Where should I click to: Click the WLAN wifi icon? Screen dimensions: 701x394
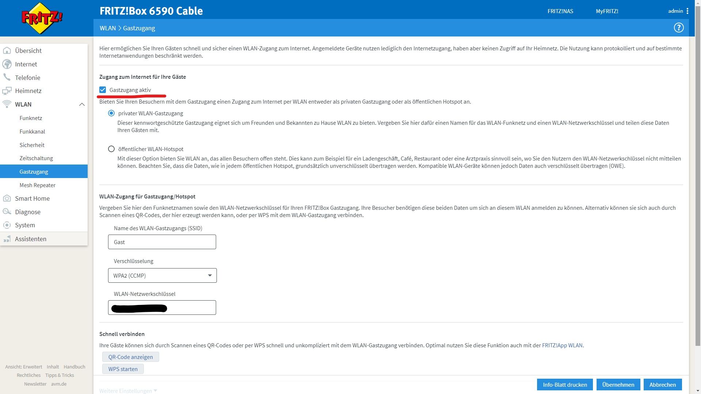(x=7, y=104)
